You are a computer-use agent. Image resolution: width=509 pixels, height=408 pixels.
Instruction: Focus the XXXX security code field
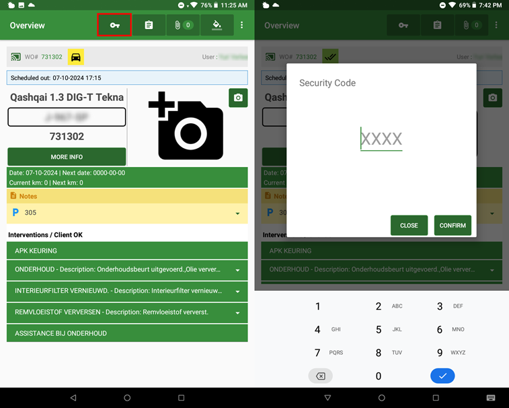click(381, 139)
